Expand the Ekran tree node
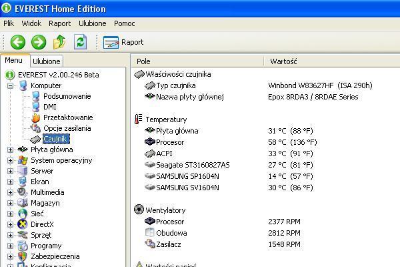The height and width of the screenshot is (267, 400). 10,182
